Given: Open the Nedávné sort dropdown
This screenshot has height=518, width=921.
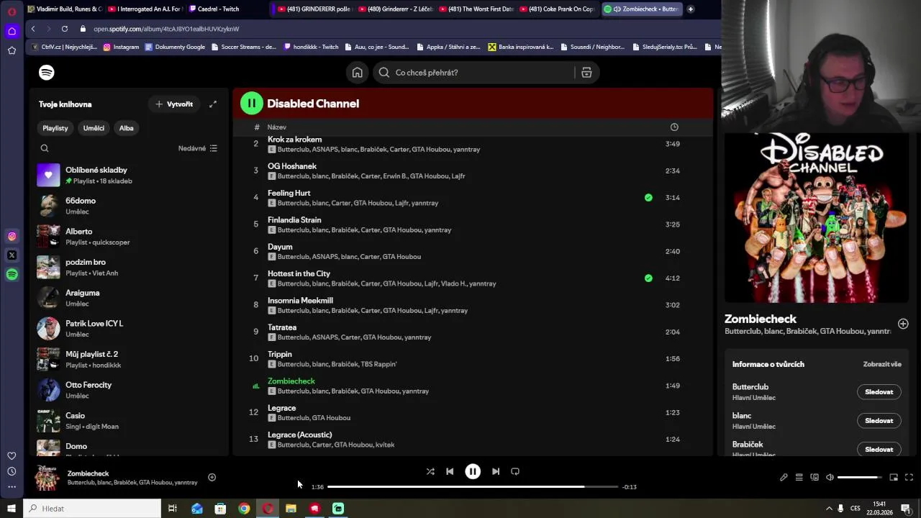Looking at the screenshot, I should (x=198, y=148).
